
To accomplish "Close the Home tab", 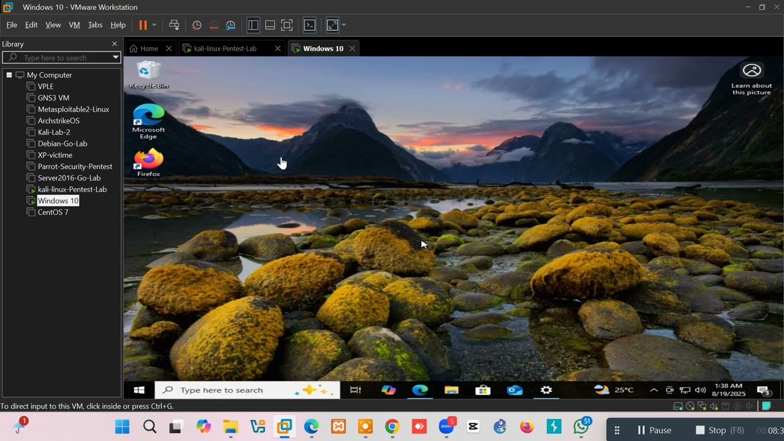I will point(168,48).
